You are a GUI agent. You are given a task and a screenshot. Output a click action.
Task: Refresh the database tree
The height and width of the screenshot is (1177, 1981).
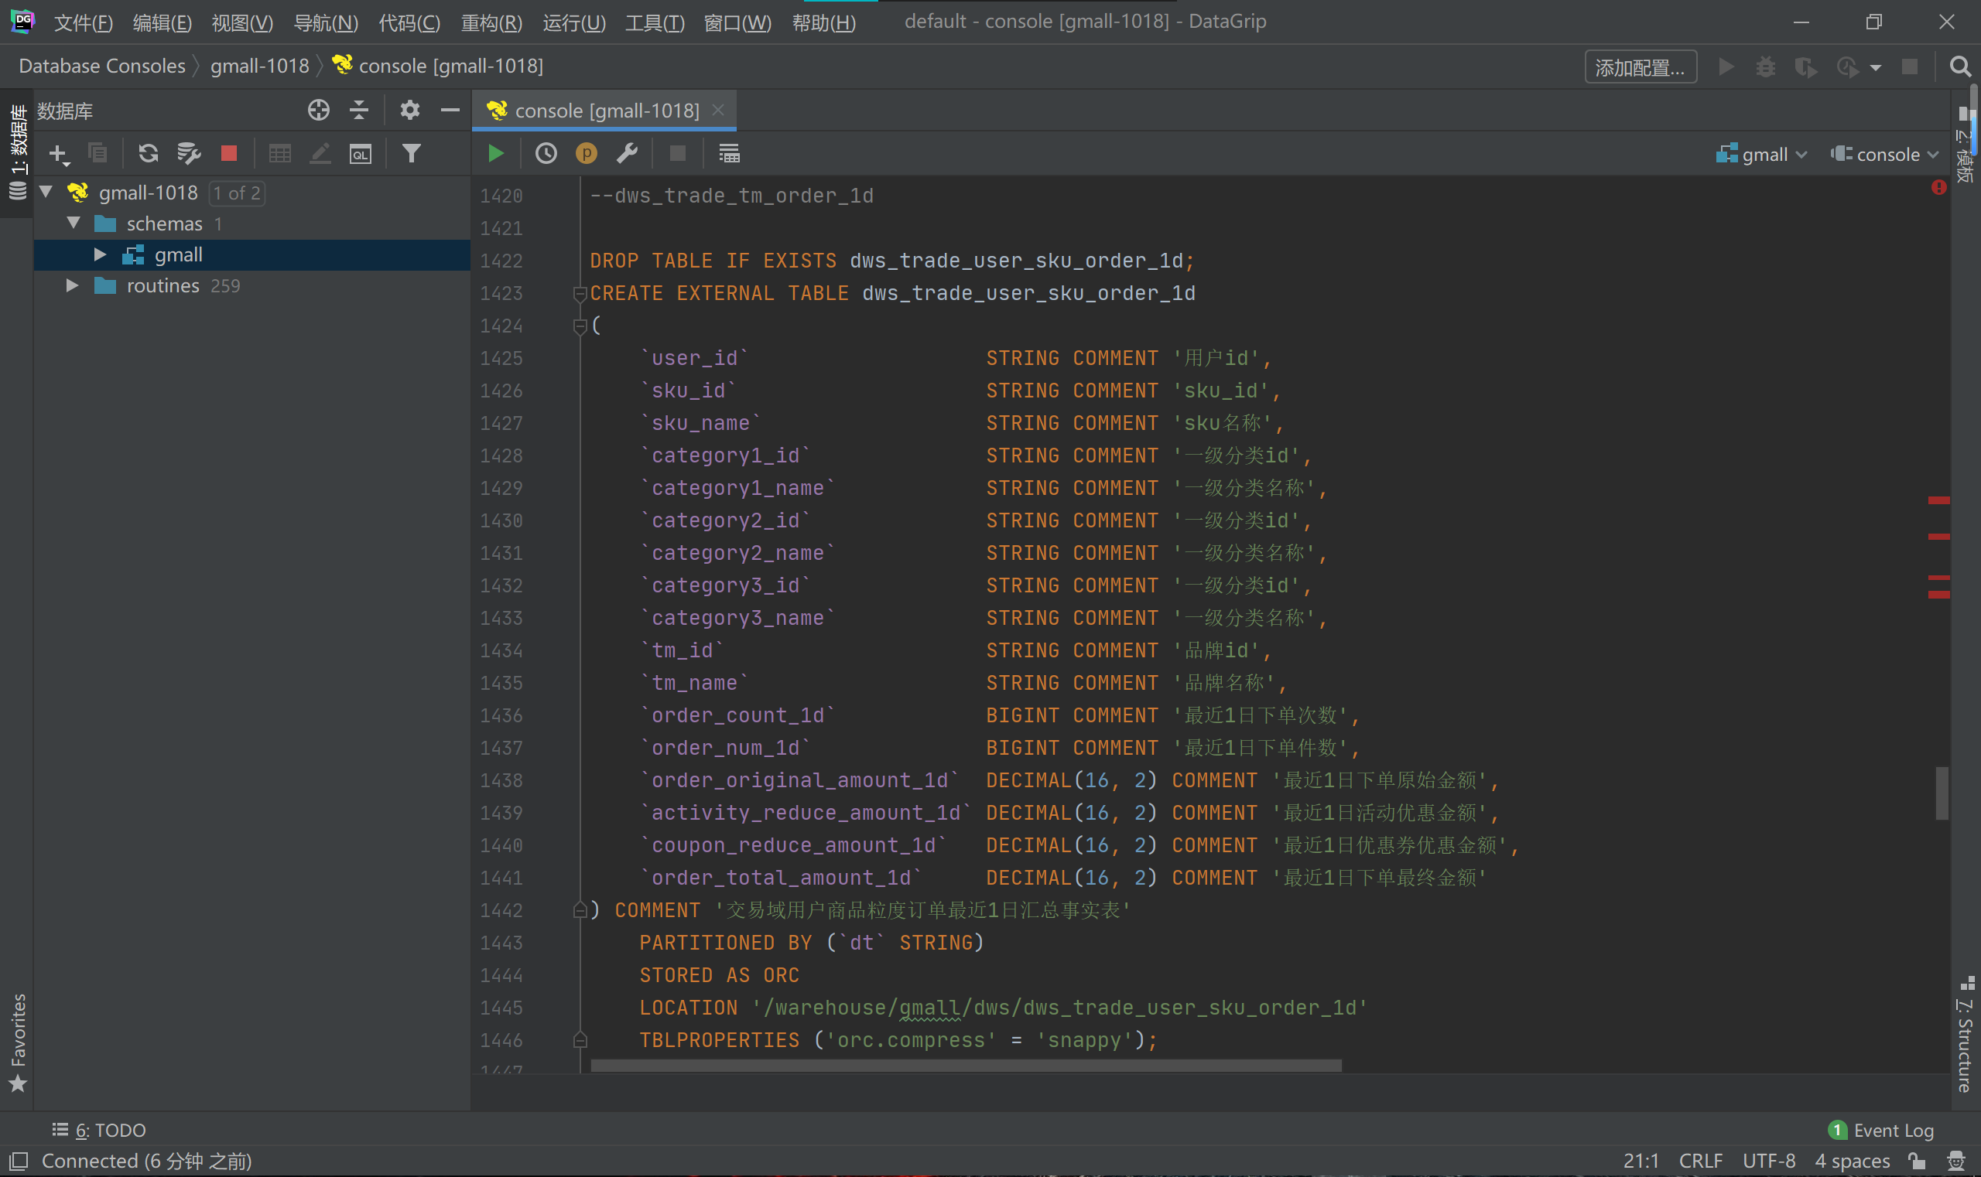(x=148, y=153)
